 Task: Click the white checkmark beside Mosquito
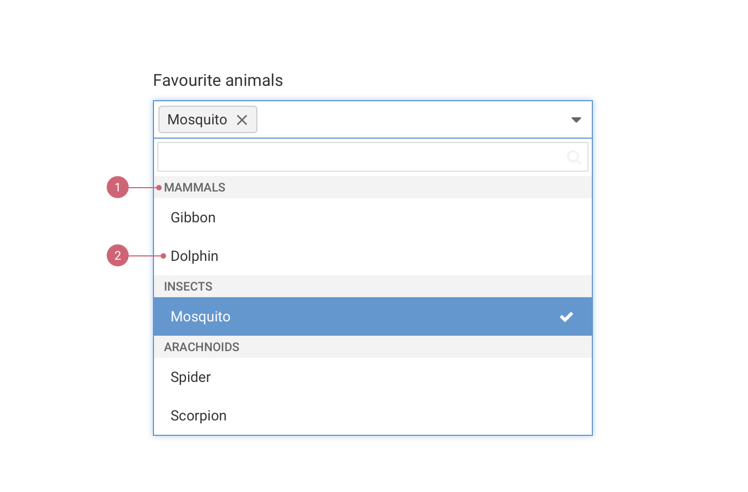pyautogui.click(x=566, y=316)
